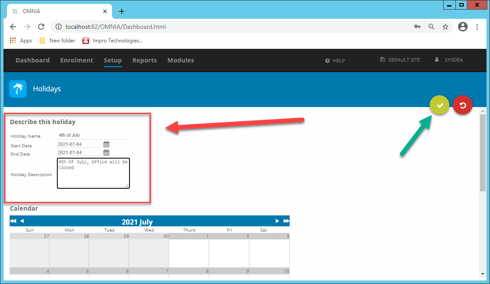Bookmark this page with the star icon

tap(445, 27)
